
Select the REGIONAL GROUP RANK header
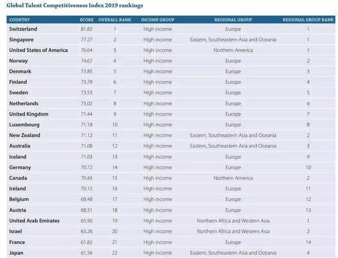point(309,20)
